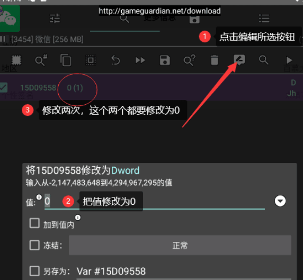This screenshot has height=280, width=303.
Task: Enable the 冻结 freeze checkbox
Action: point(34,245)
